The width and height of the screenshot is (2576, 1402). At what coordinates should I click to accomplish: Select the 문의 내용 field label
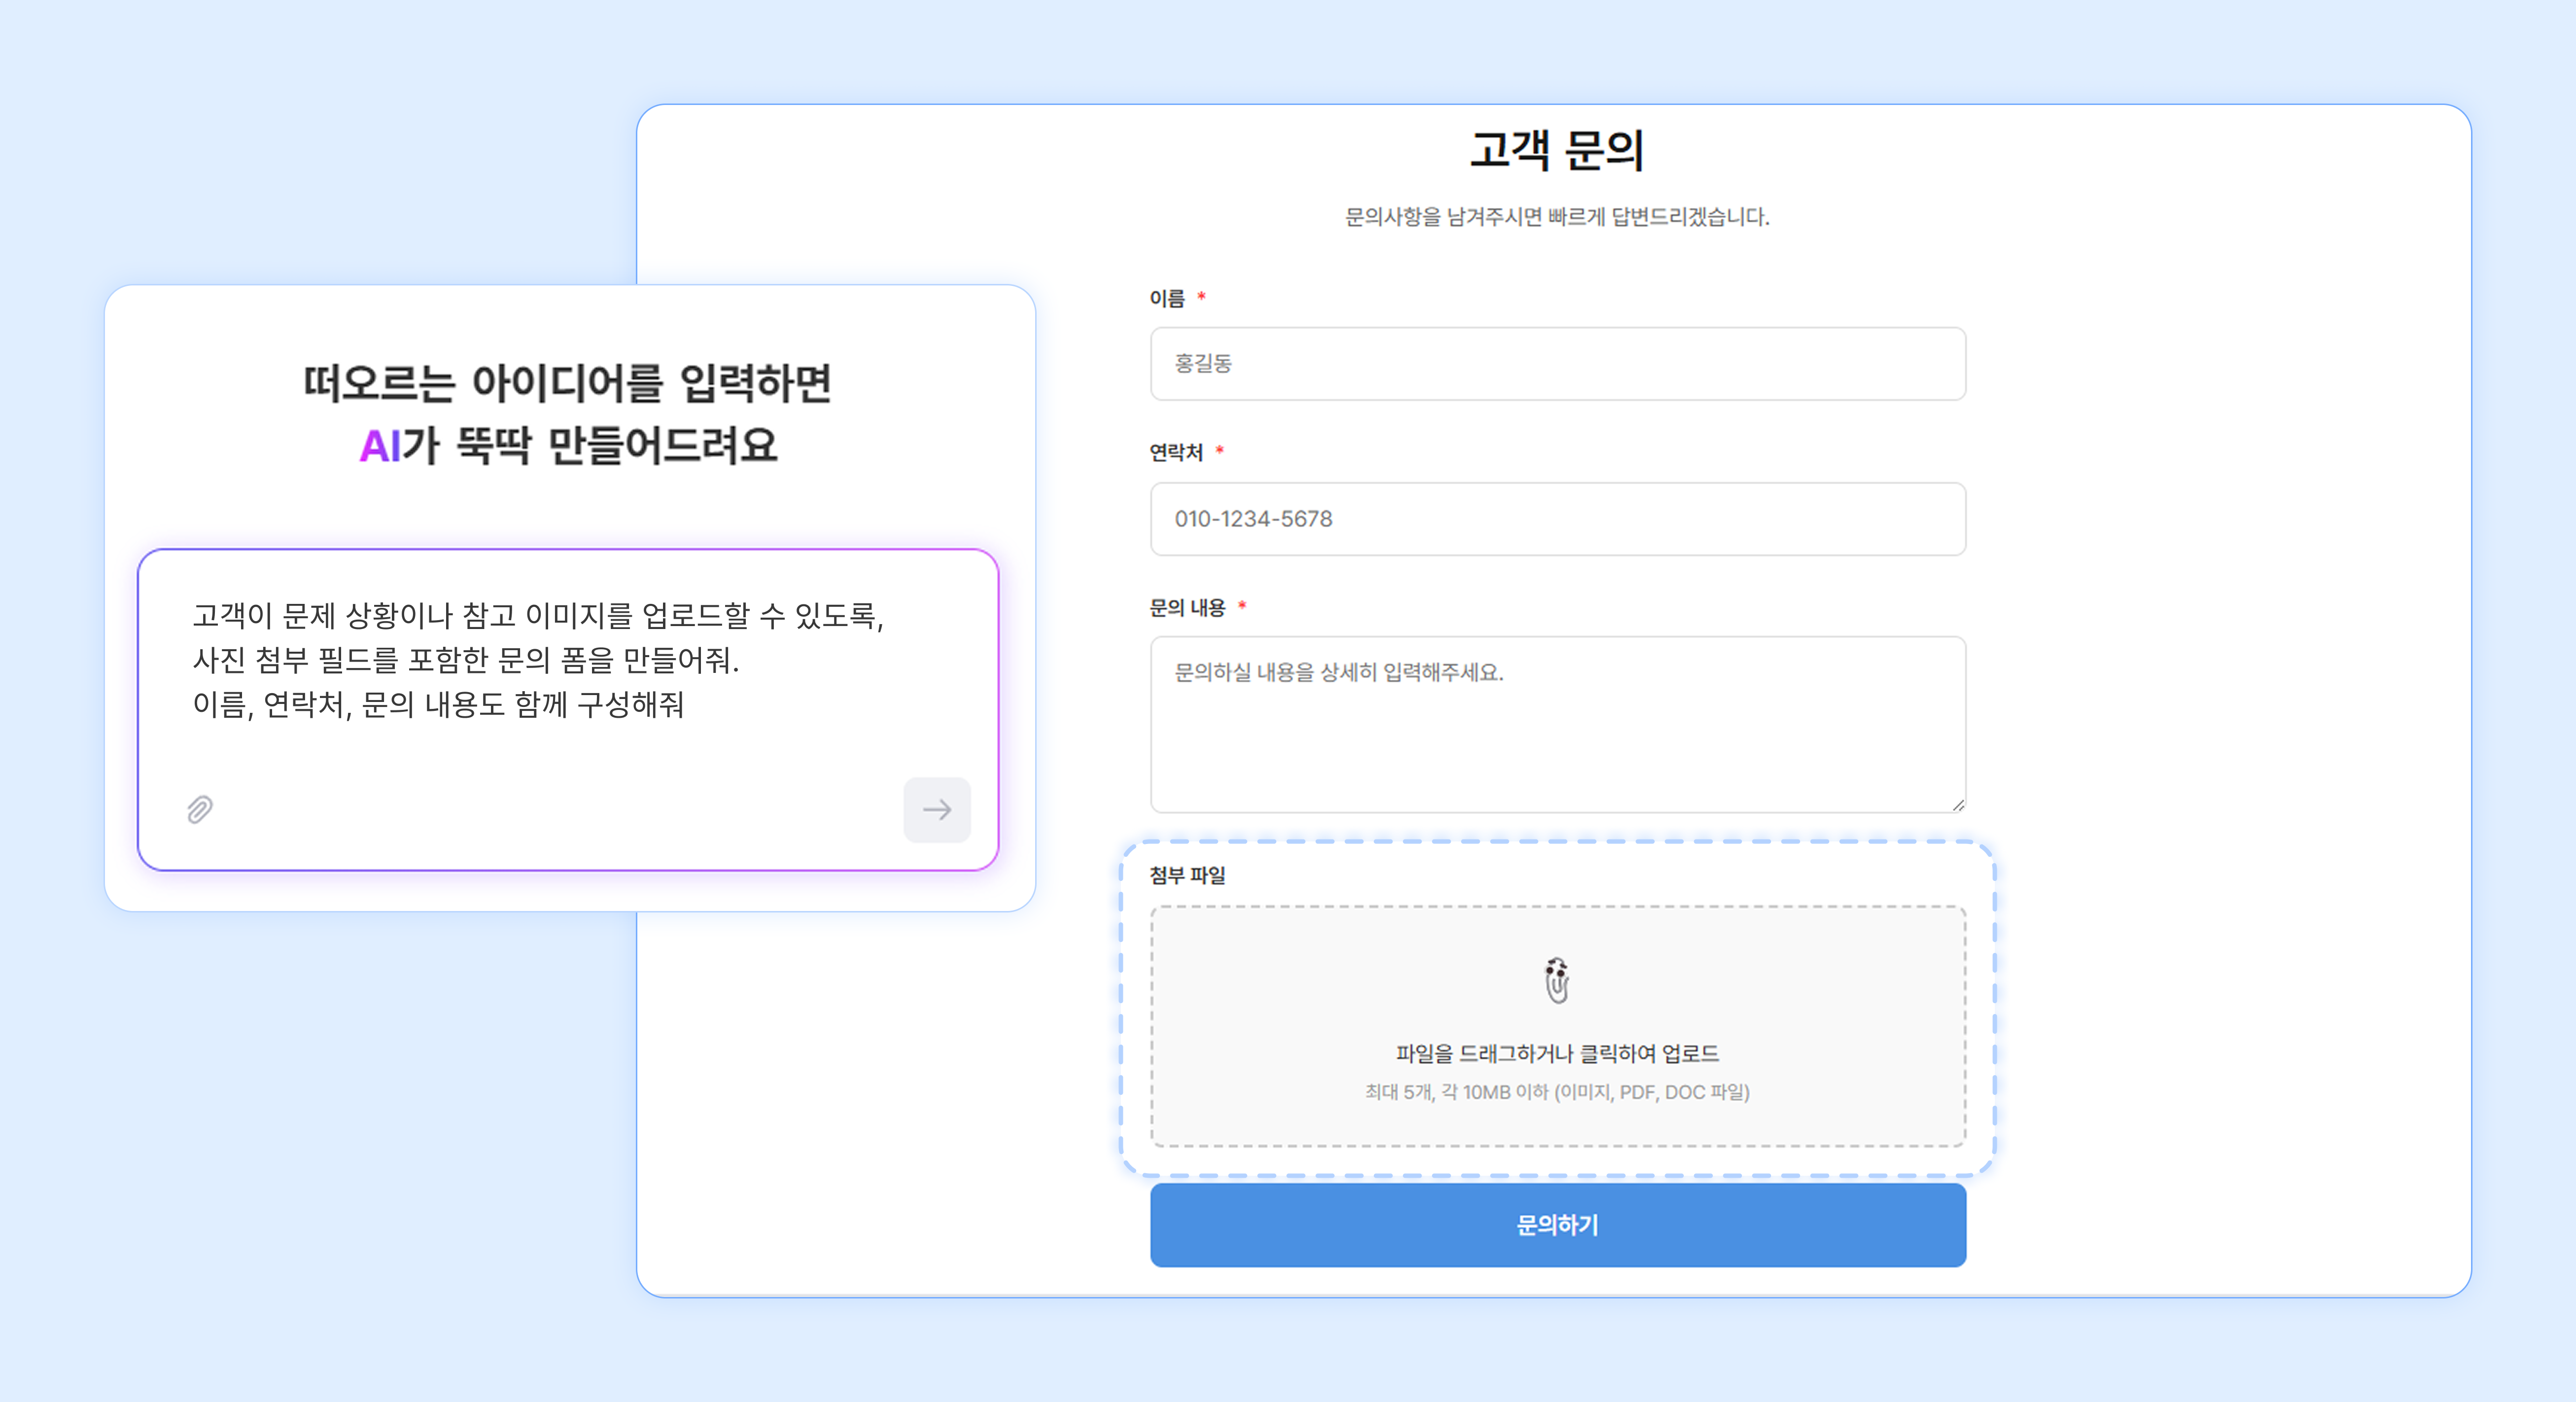(x=1187, y=607)
